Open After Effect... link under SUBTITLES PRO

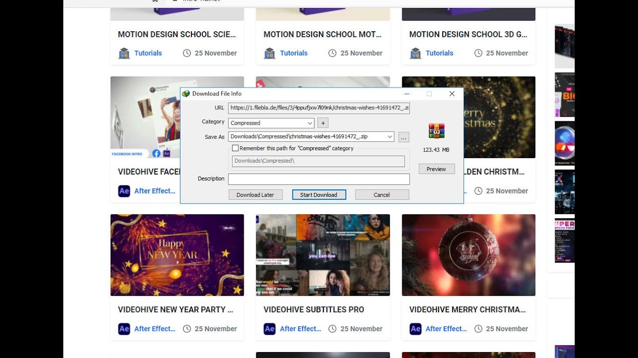pyautogui.click(x=300, y=329)
